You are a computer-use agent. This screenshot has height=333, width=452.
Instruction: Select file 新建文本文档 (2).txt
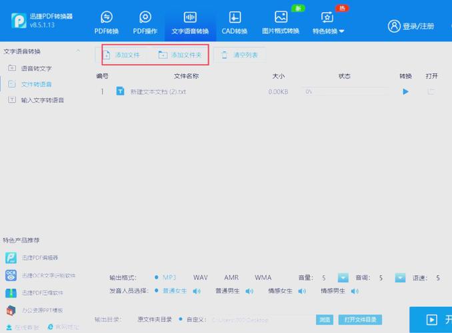[158, 92]
